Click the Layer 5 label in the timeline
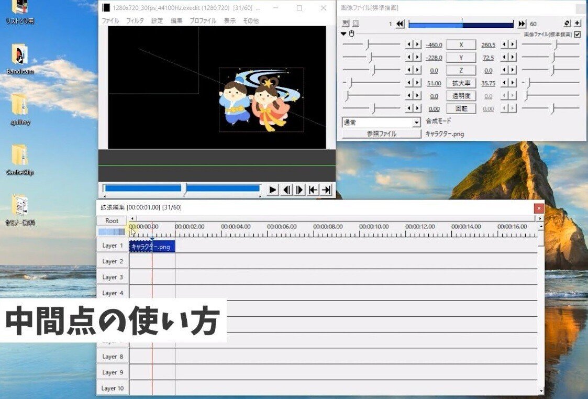Viewport: 588px width, 399px height. [112, 309]
